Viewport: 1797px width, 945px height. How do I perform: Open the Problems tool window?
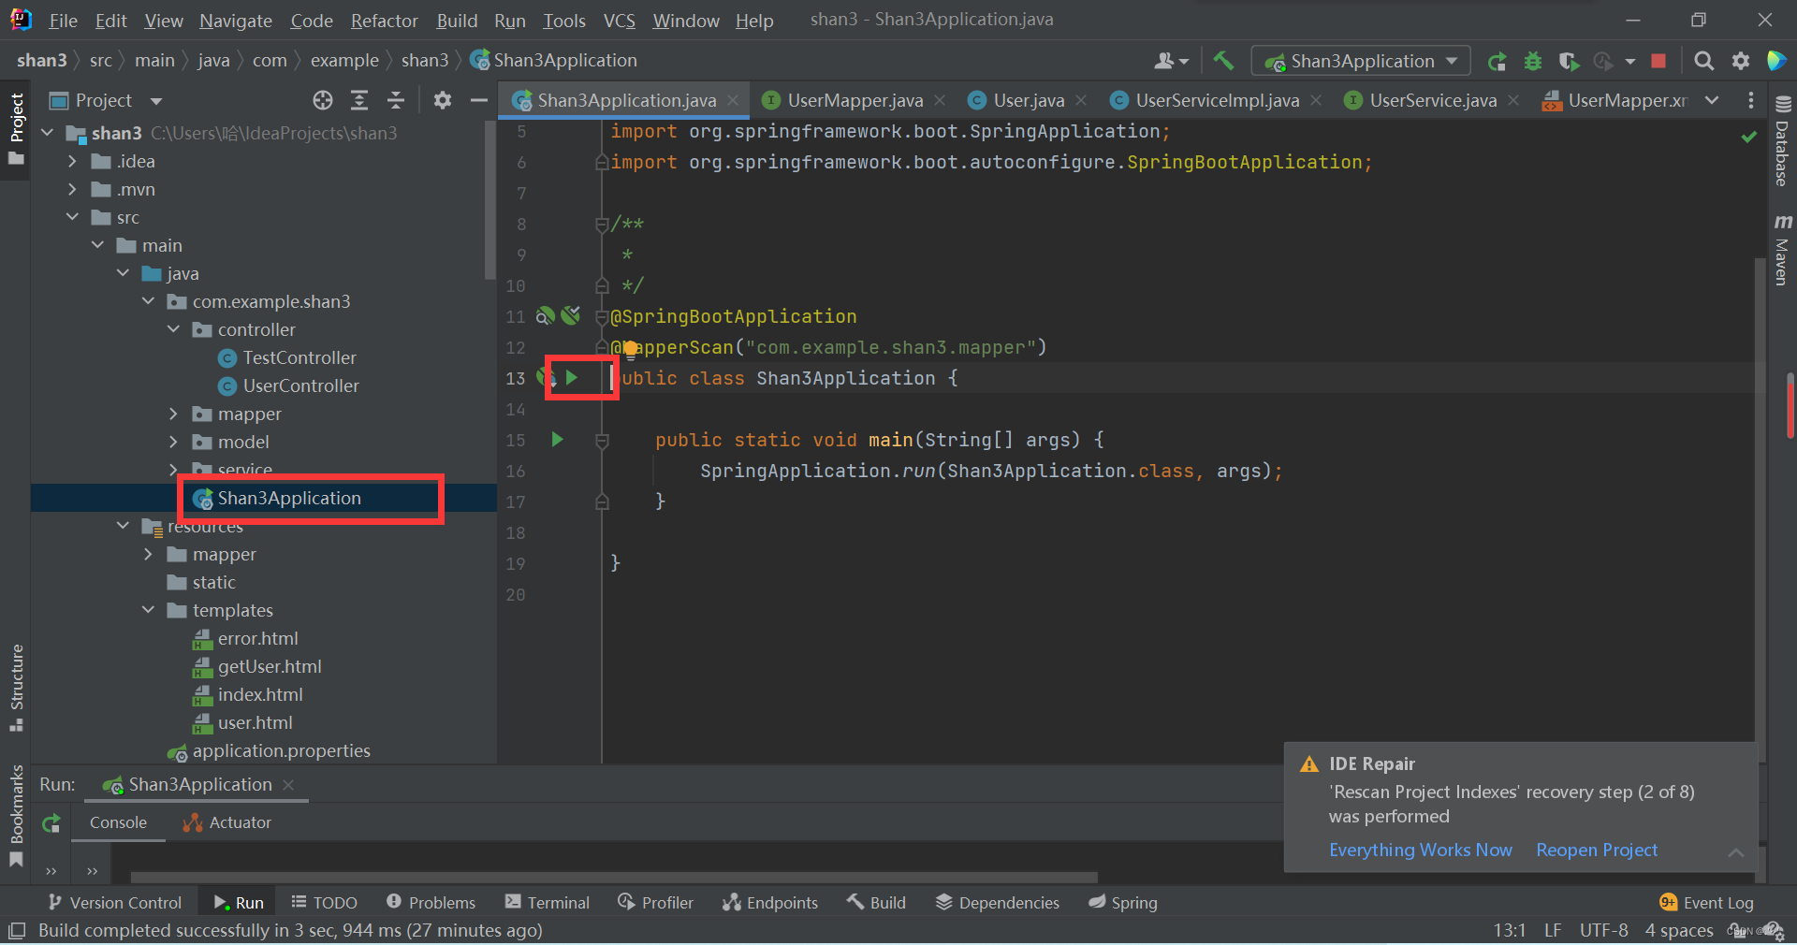(x=431, y=902)
